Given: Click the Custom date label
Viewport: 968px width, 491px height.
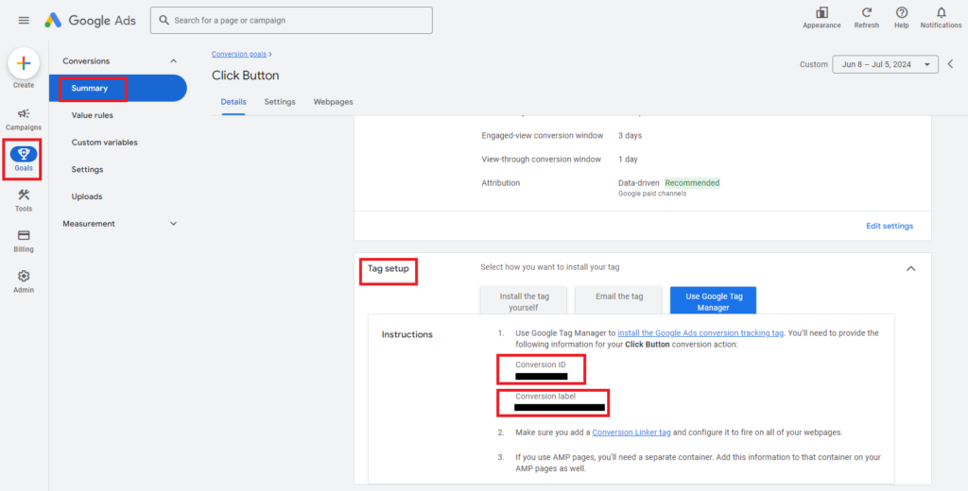Looking at the screenshot, I should 814,64.
